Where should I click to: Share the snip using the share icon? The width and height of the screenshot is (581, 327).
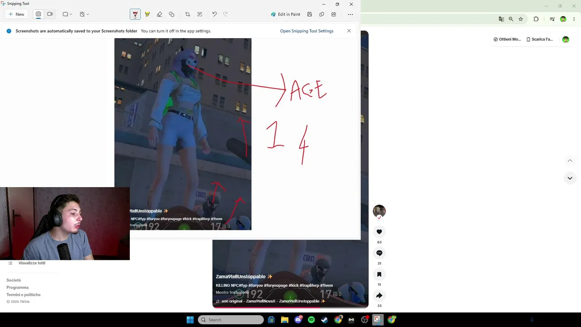(334, 14)
